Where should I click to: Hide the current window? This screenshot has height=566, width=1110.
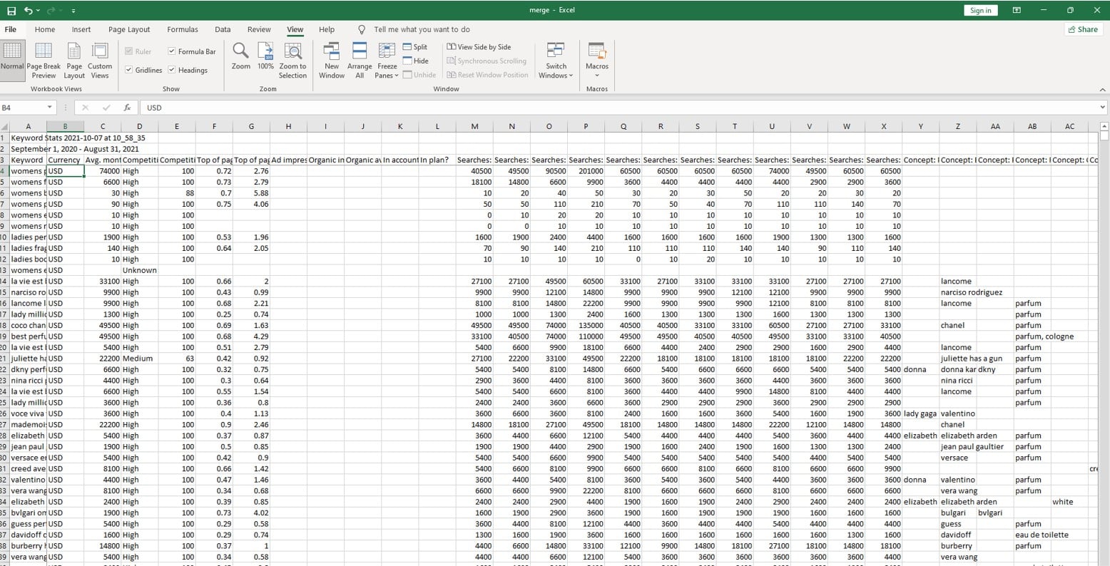coord(415,61)
